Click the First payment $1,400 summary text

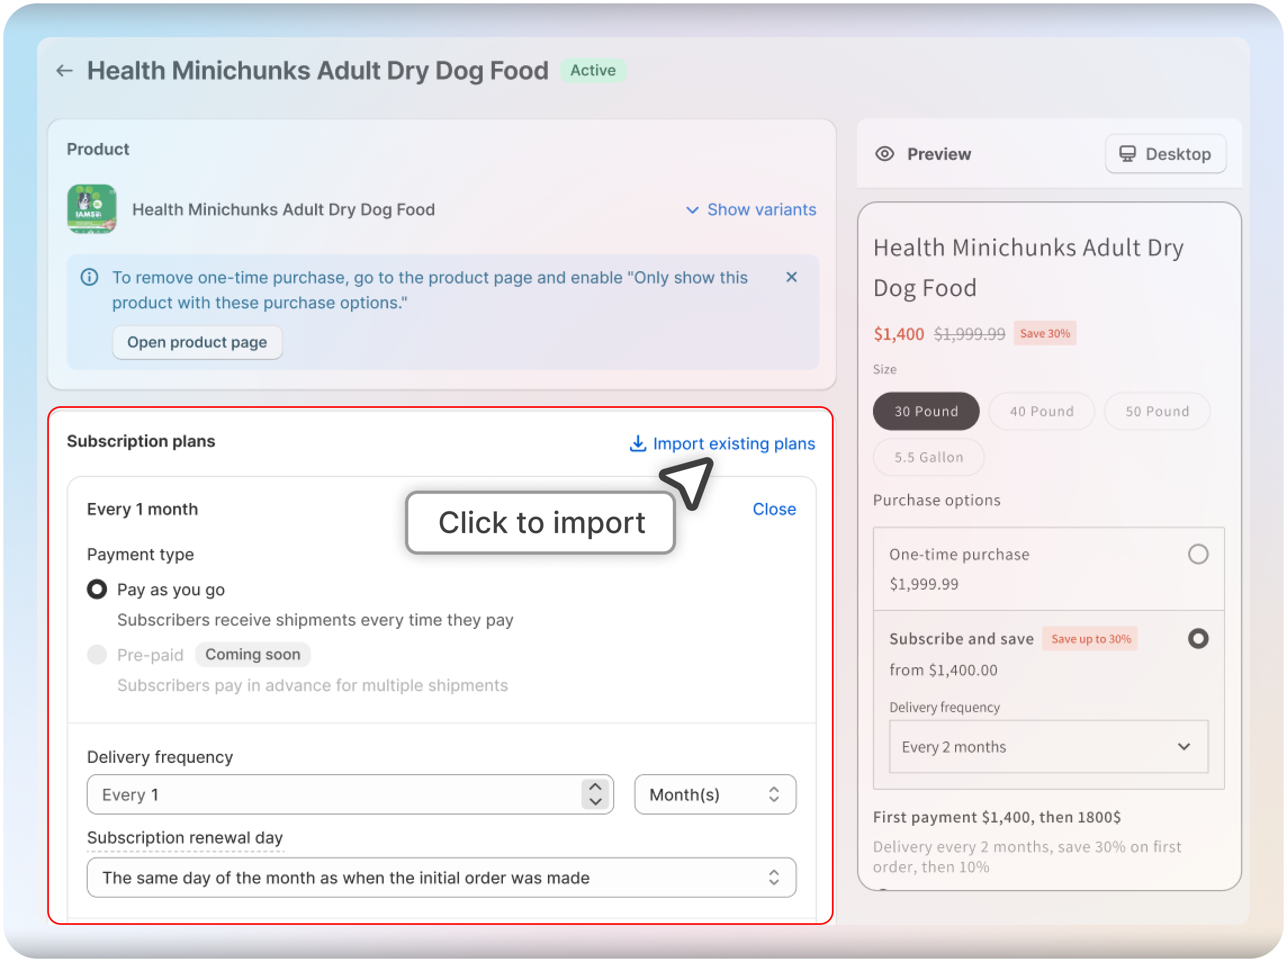point(997,817)
